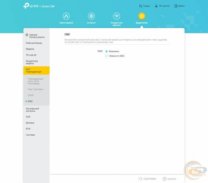Viewport: 208px width, 183px height.
Task: Click the НАГОРУ back-to-top link
Action: (172, 179)
